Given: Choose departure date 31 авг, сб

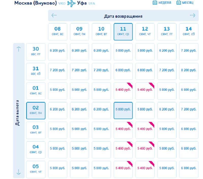Looking at the screenshot, I should [36, 71].
